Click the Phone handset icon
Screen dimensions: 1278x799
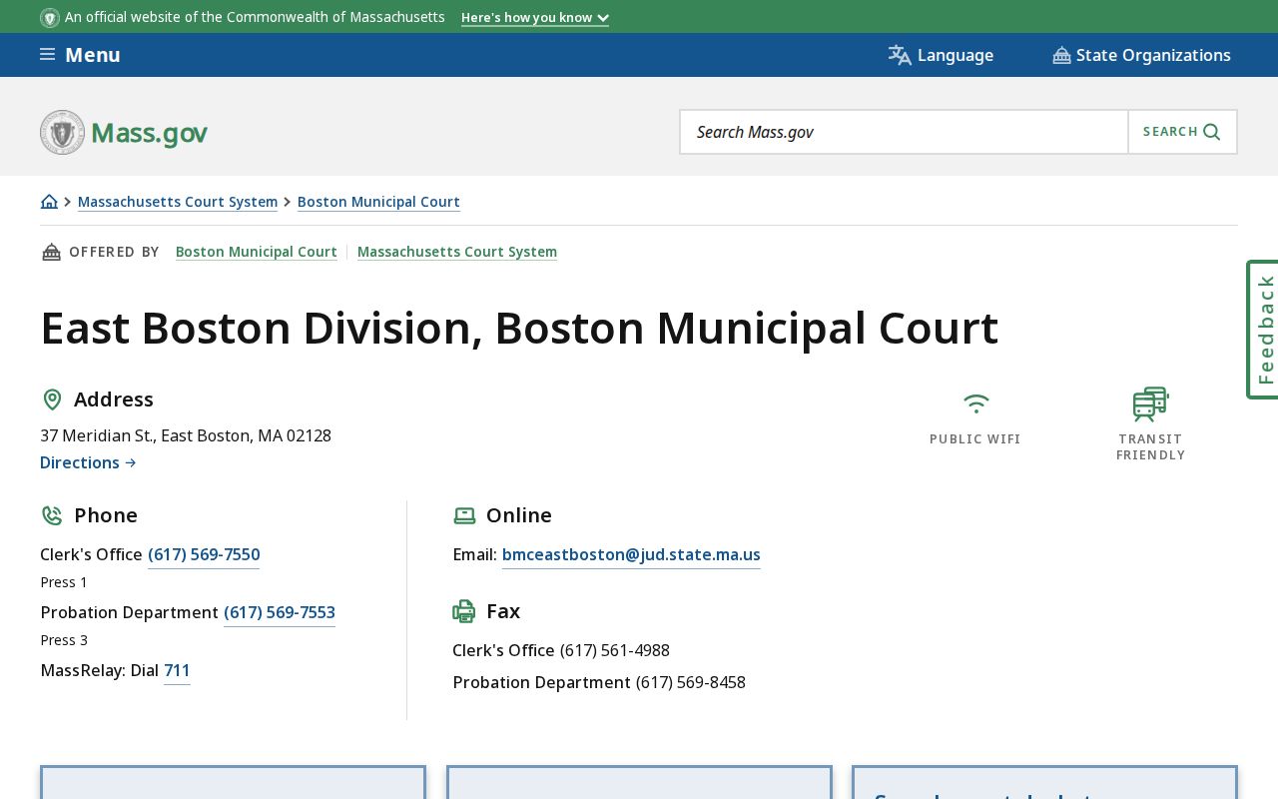[52, 515]
